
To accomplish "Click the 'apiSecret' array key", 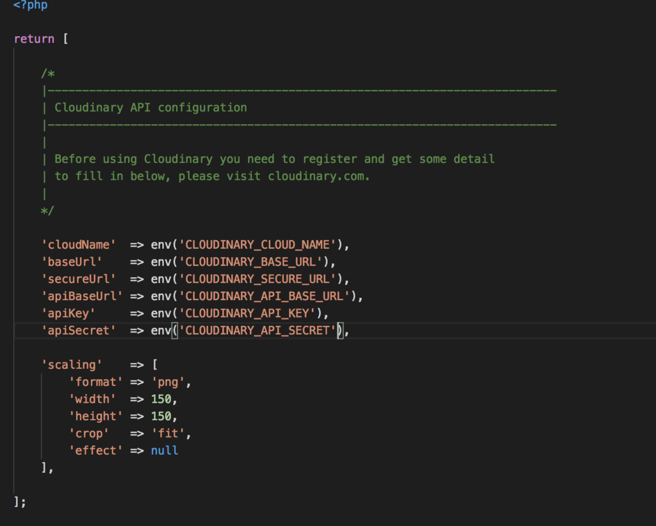I will click(79, 330).
